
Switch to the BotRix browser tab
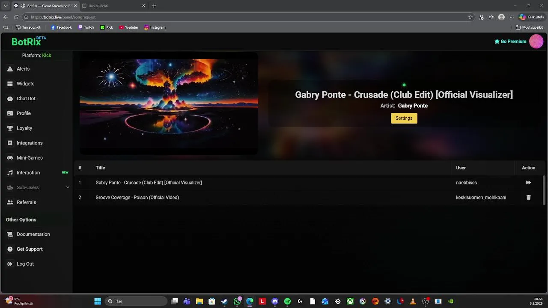[45, 6]
